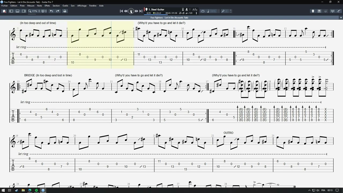This screenshot has height=193, width=343.
Task: Click the A#4 tuner note display
Action: tap(195, 9)
